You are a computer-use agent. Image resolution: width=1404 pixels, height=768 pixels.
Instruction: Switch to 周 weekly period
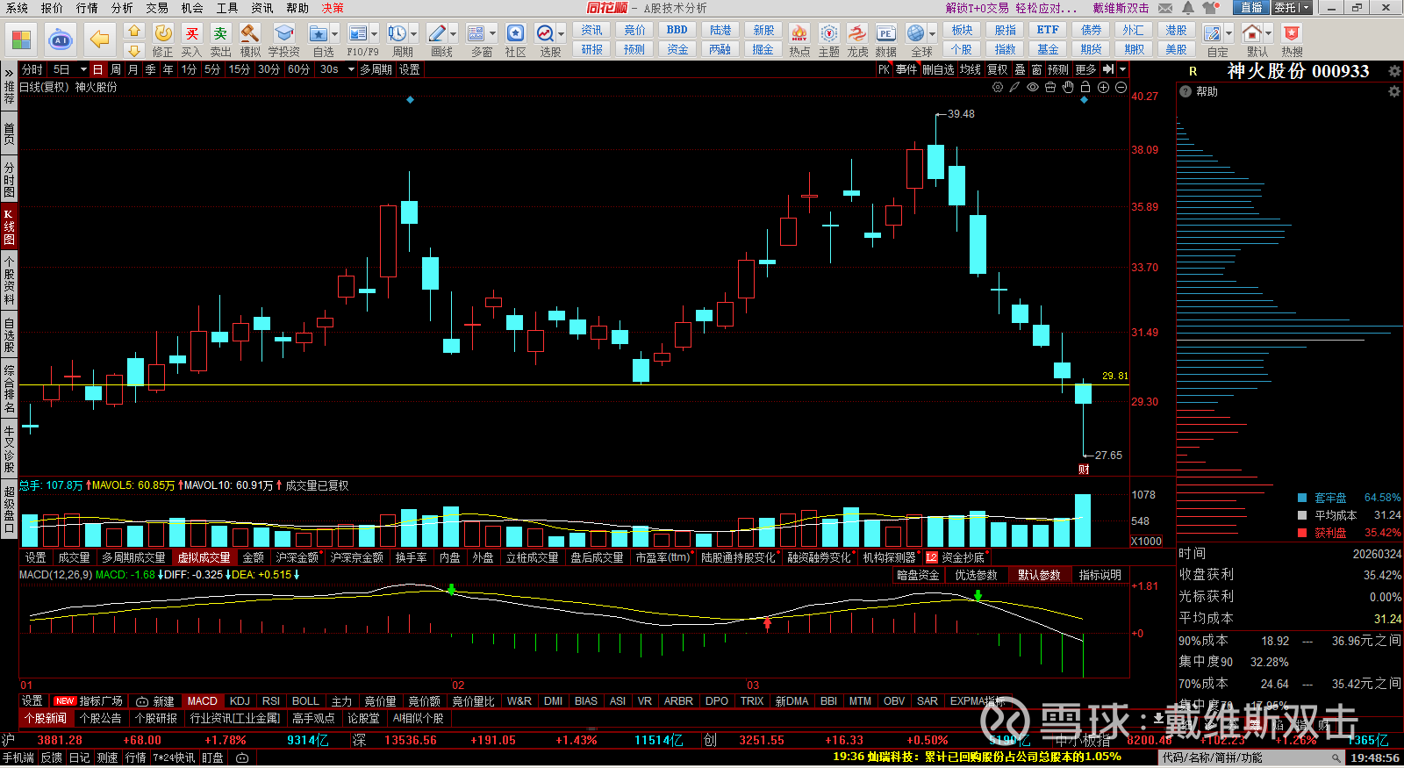(x=116, y=69)
